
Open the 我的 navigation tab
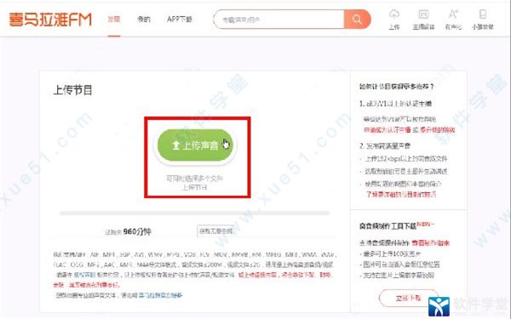(144, 20)
